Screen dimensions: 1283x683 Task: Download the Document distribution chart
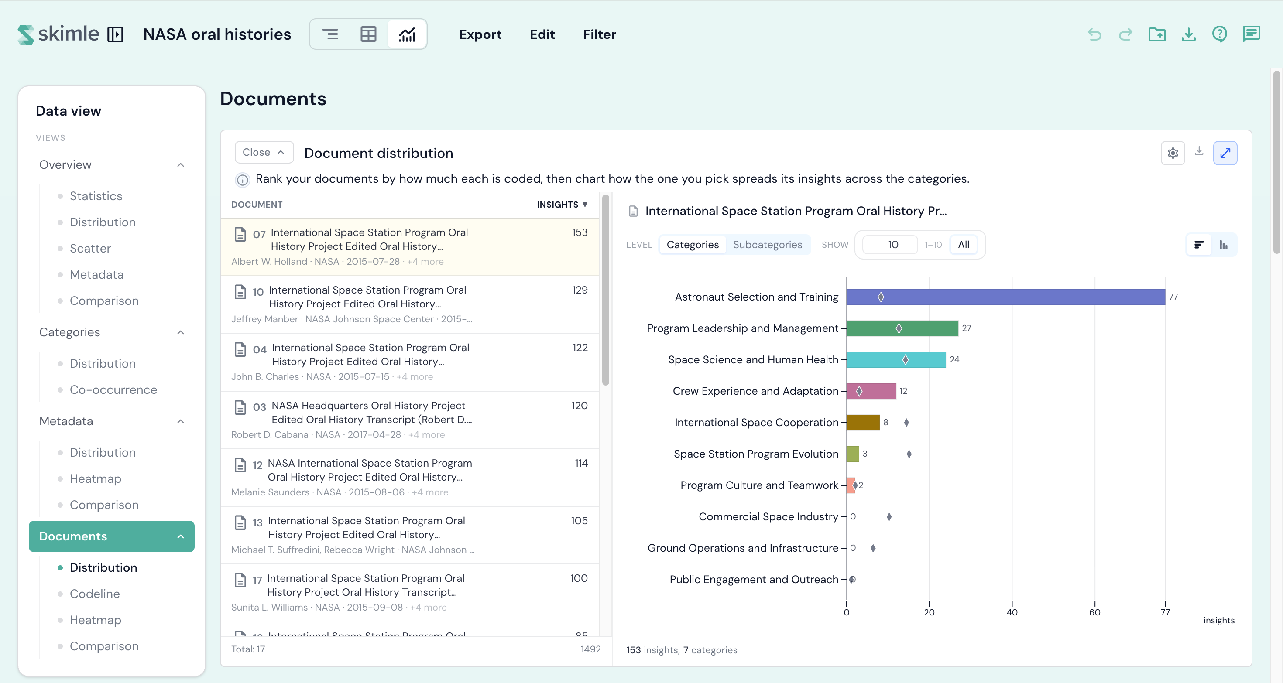[1199, 151]
